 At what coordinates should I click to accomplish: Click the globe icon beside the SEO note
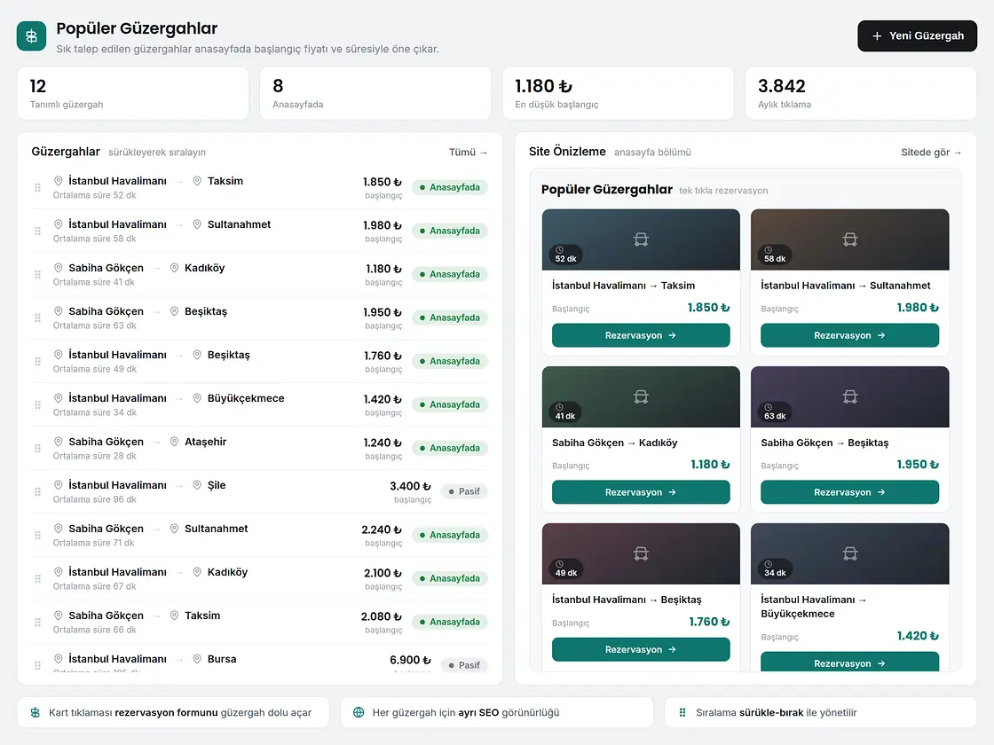tap(359, 713)
